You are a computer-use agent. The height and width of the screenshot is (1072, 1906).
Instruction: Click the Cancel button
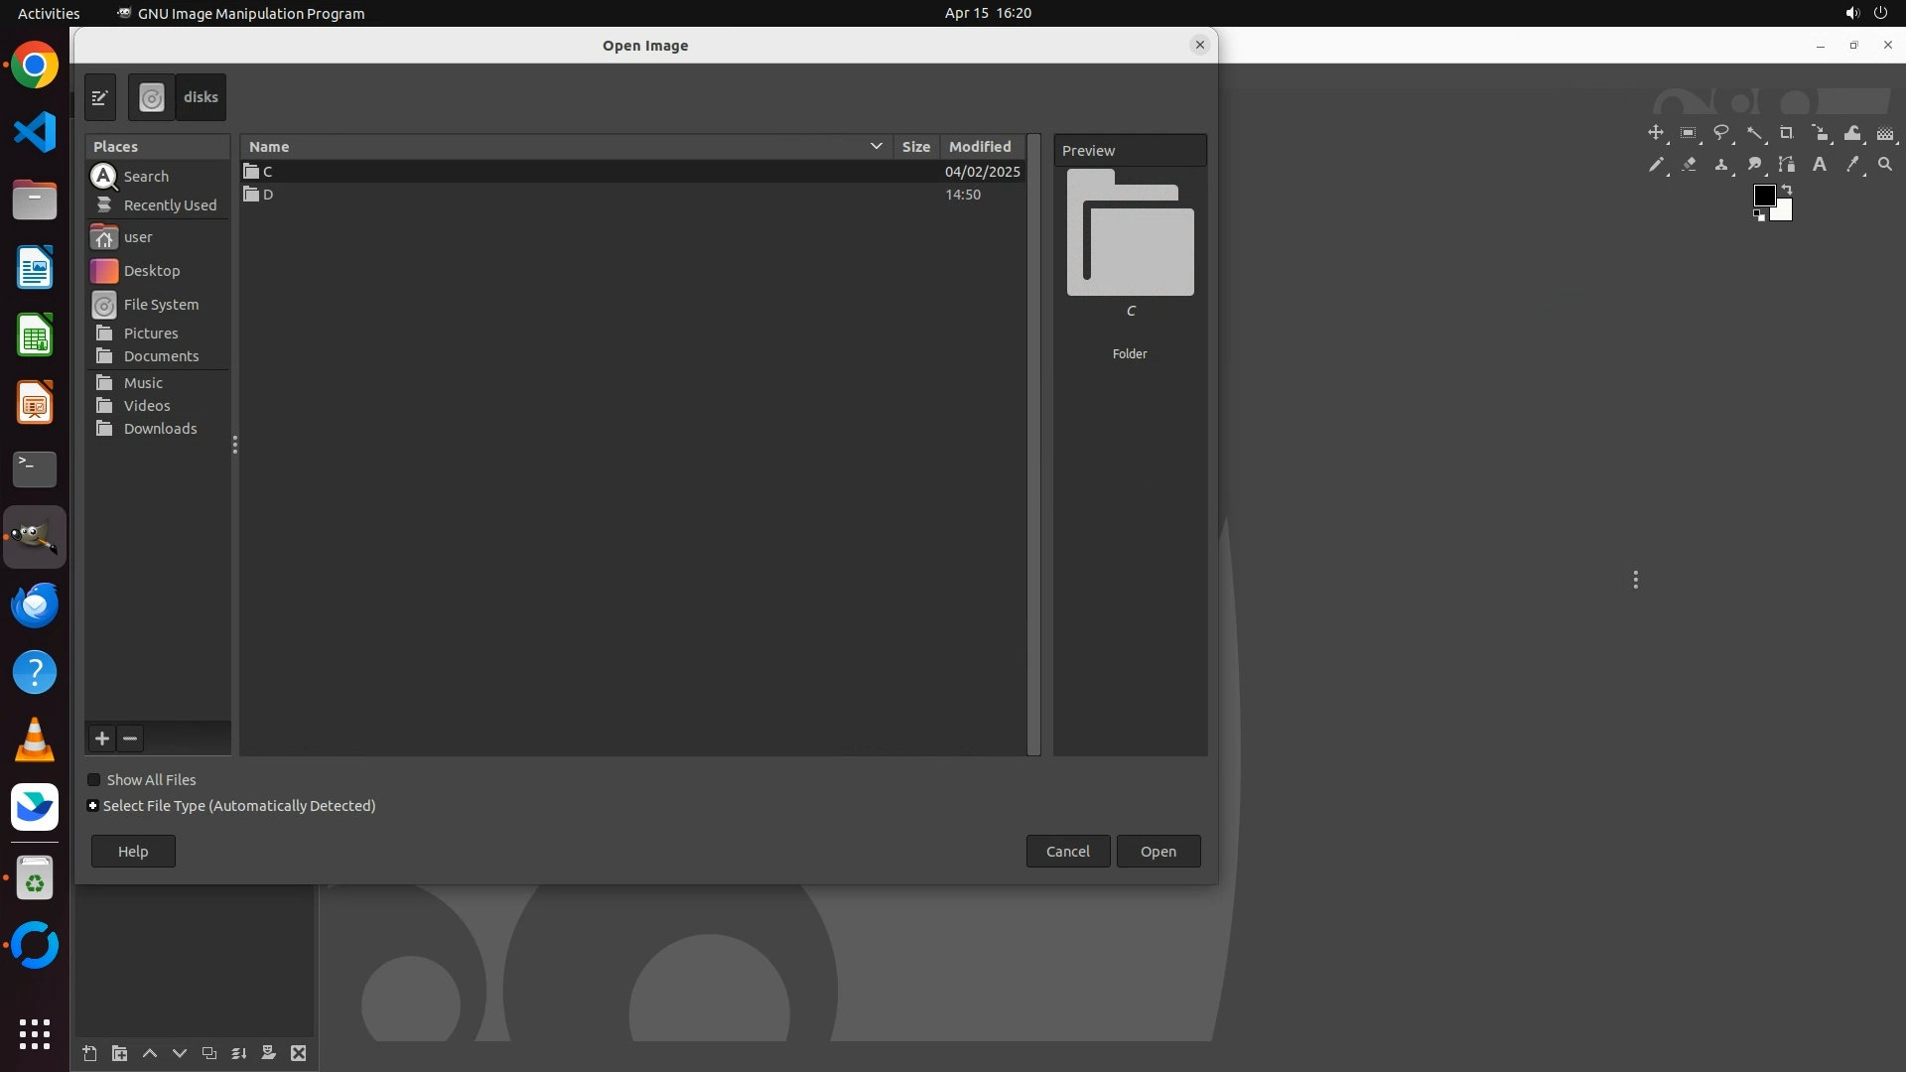tap(1067, 852)
